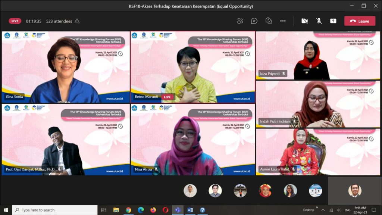
Task: Toggle the system volume icon
Action: click(338, 210)
